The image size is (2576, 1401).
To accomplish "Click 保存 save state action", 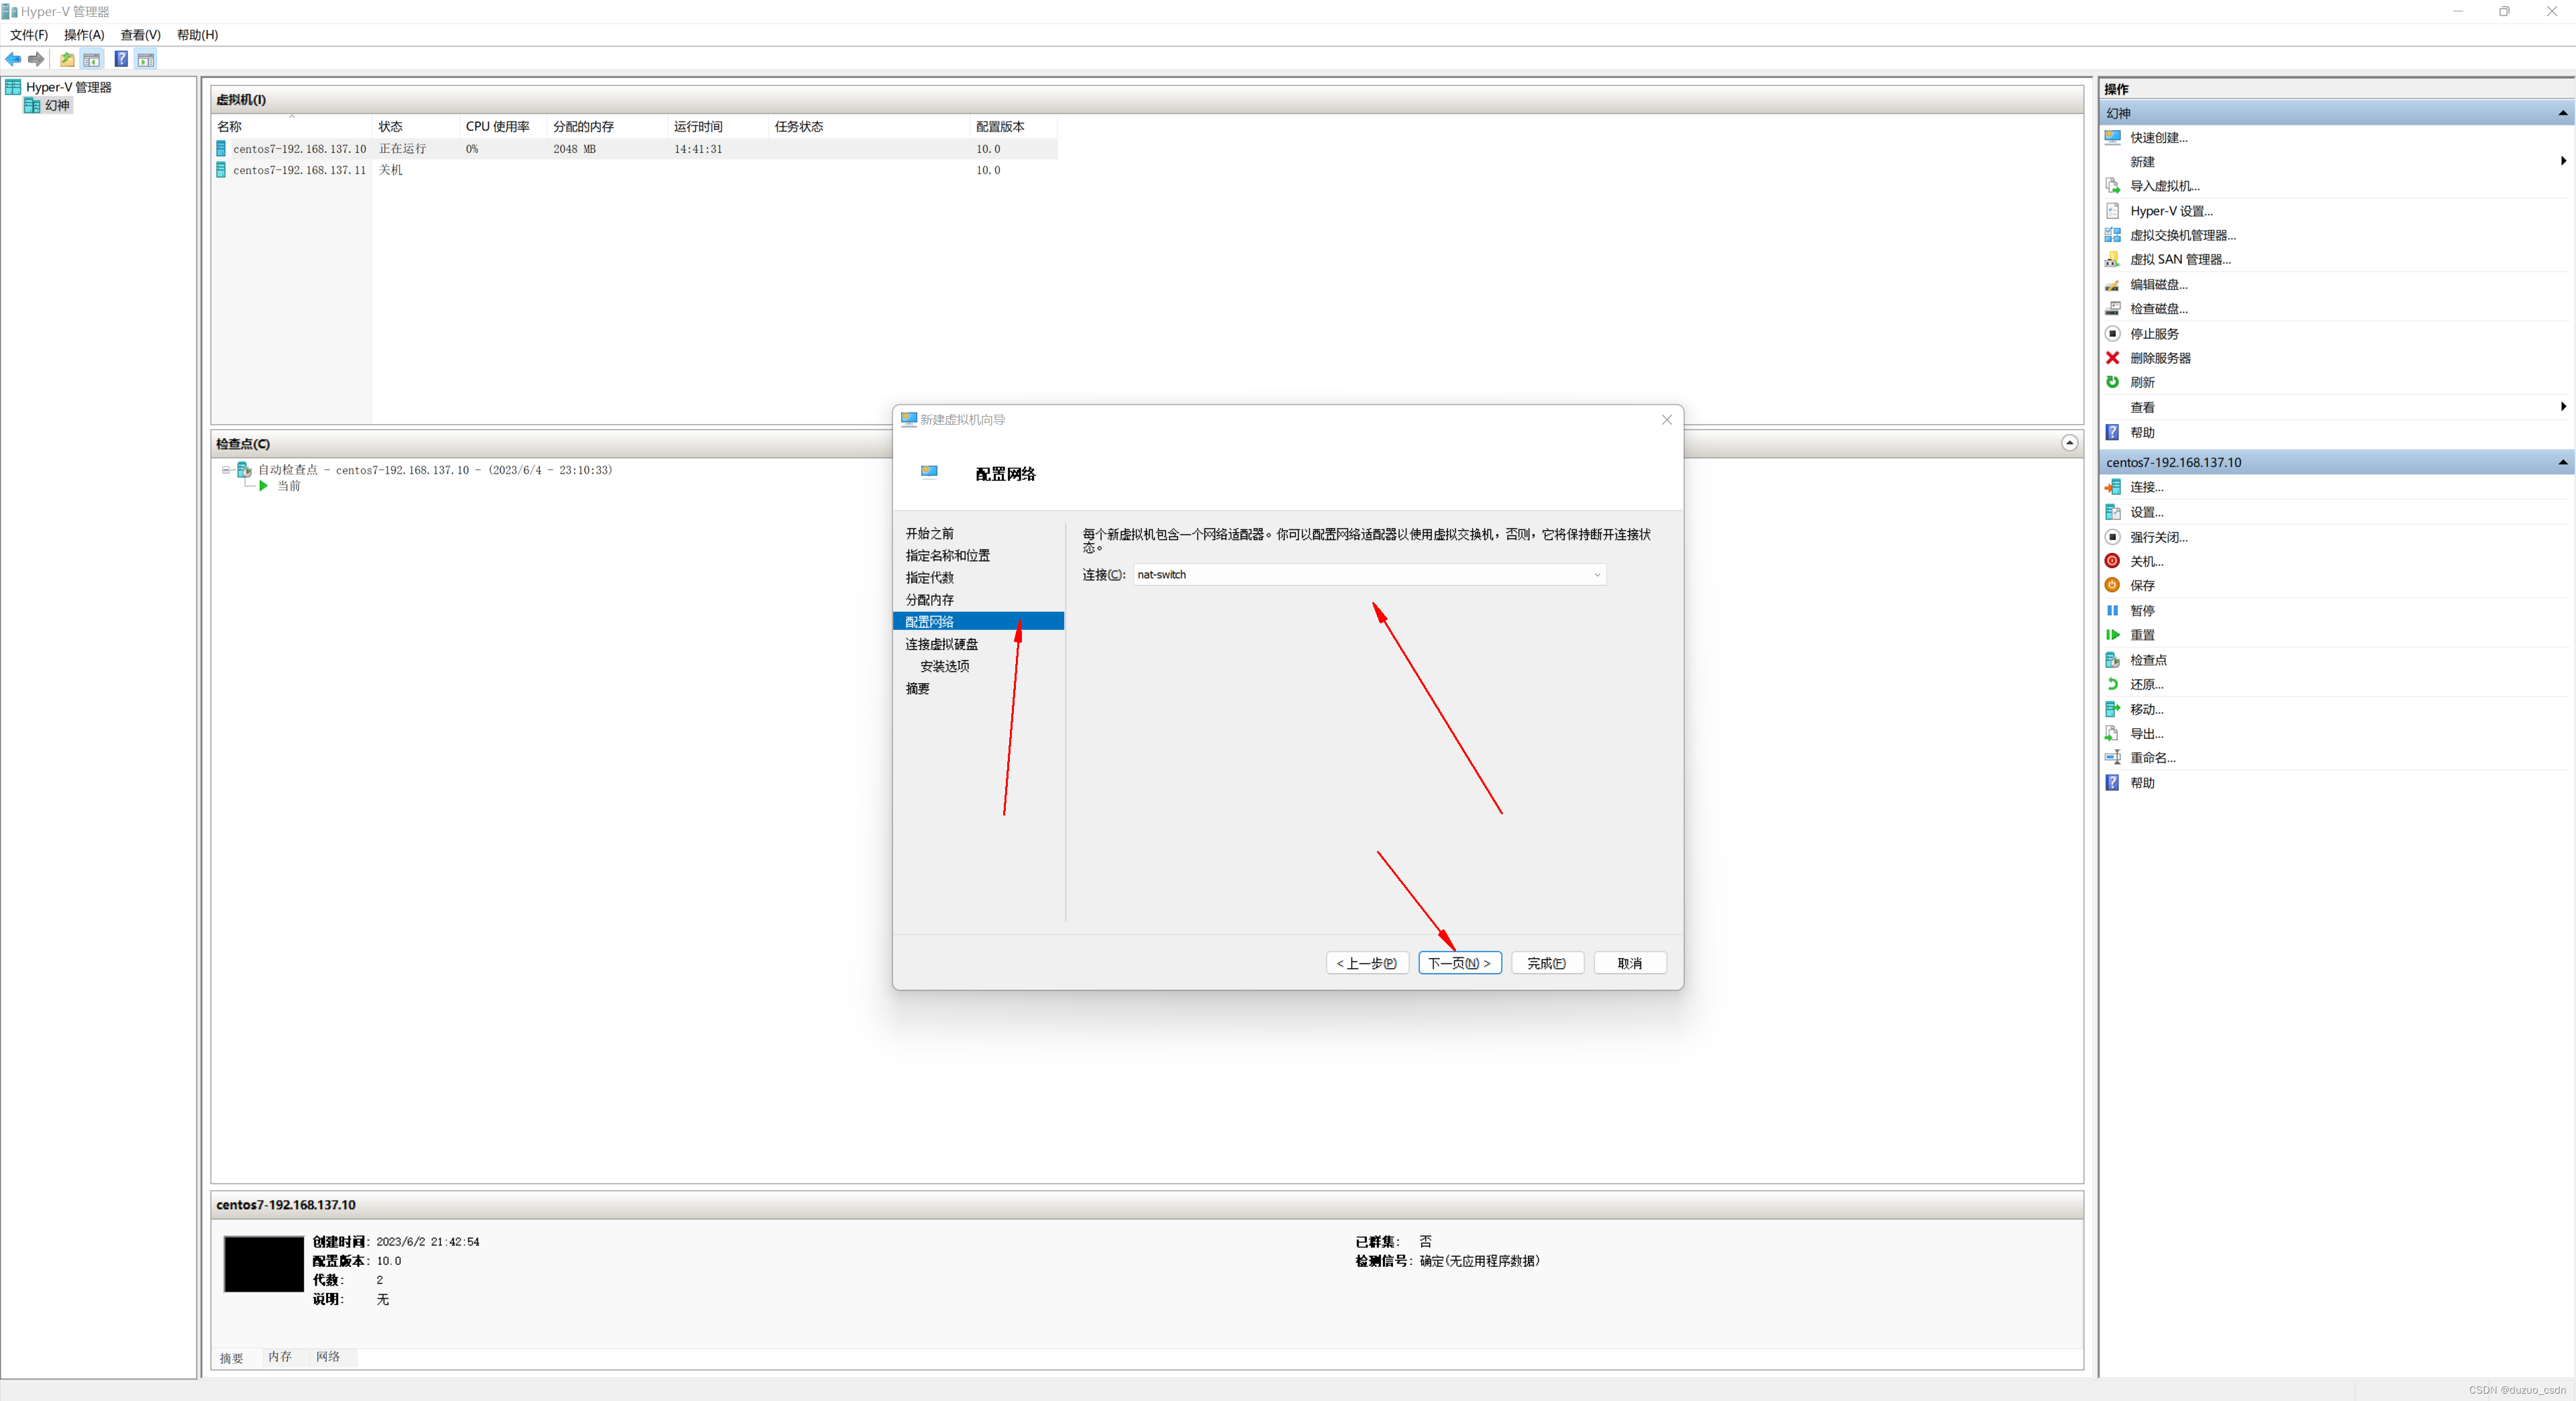I will 2142,585.
